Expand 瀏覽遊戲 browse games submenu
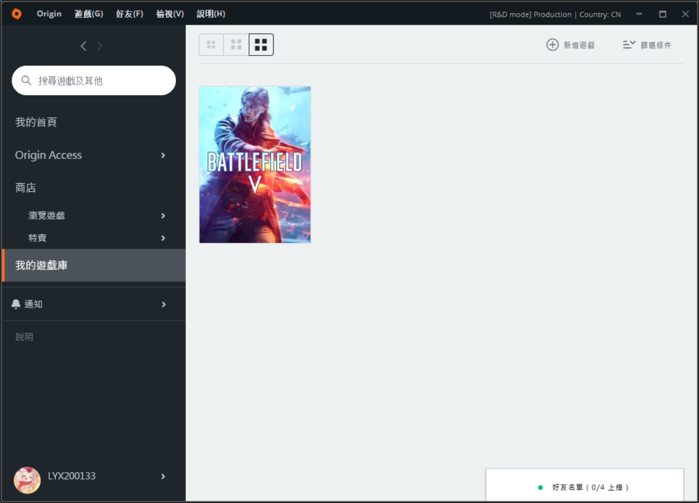699x503 pixels. tap(163, 216)
